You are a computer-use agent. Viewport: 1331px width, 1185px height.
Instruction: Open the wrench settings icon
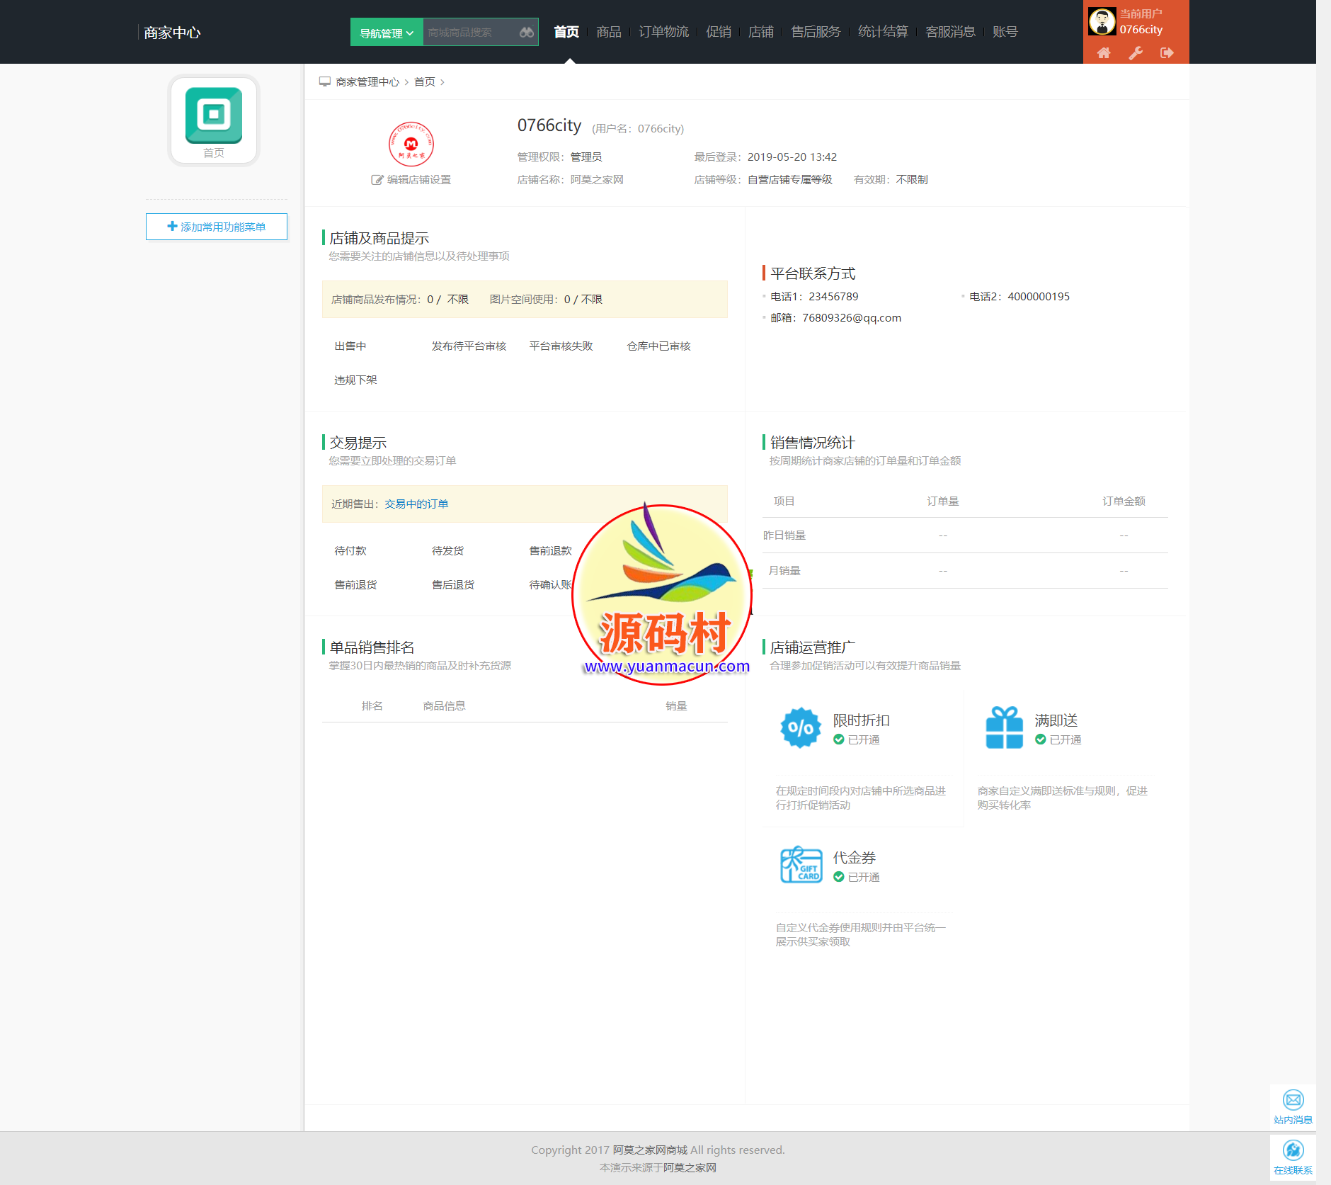coord(1136,53)
